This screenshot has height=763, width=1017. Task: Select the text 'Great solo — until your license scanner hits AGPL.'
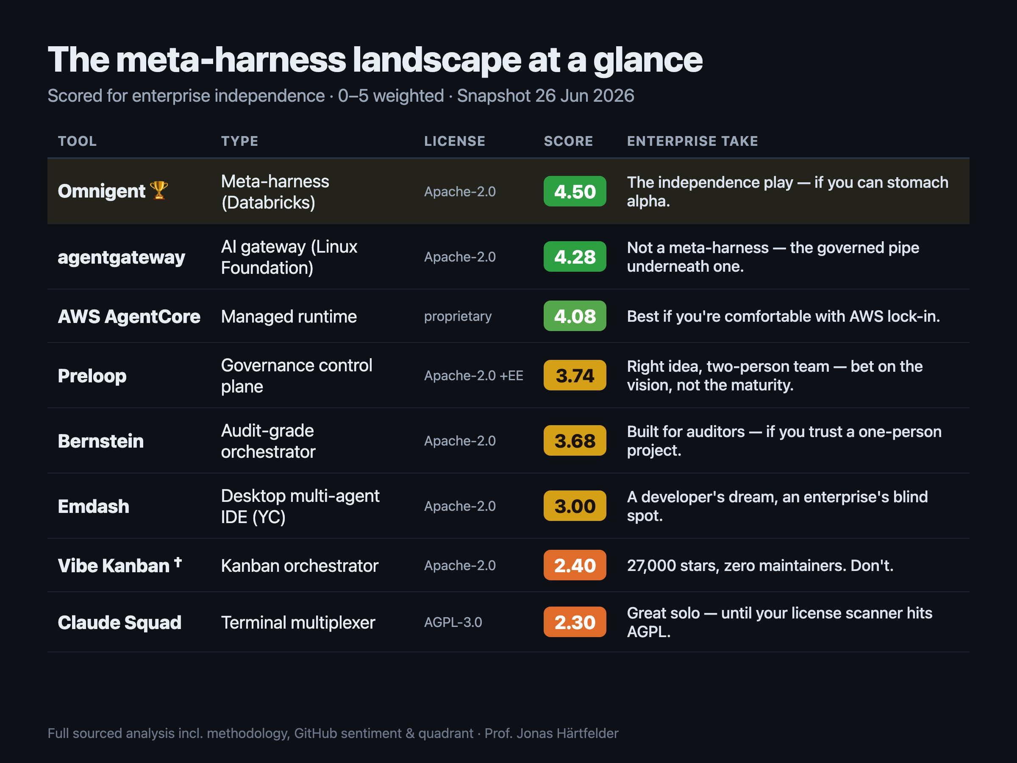point(780,623)
